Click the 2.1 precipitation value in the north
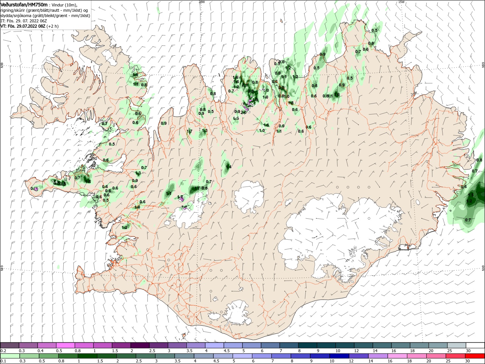485x364 pixels. tap(245, 85)
